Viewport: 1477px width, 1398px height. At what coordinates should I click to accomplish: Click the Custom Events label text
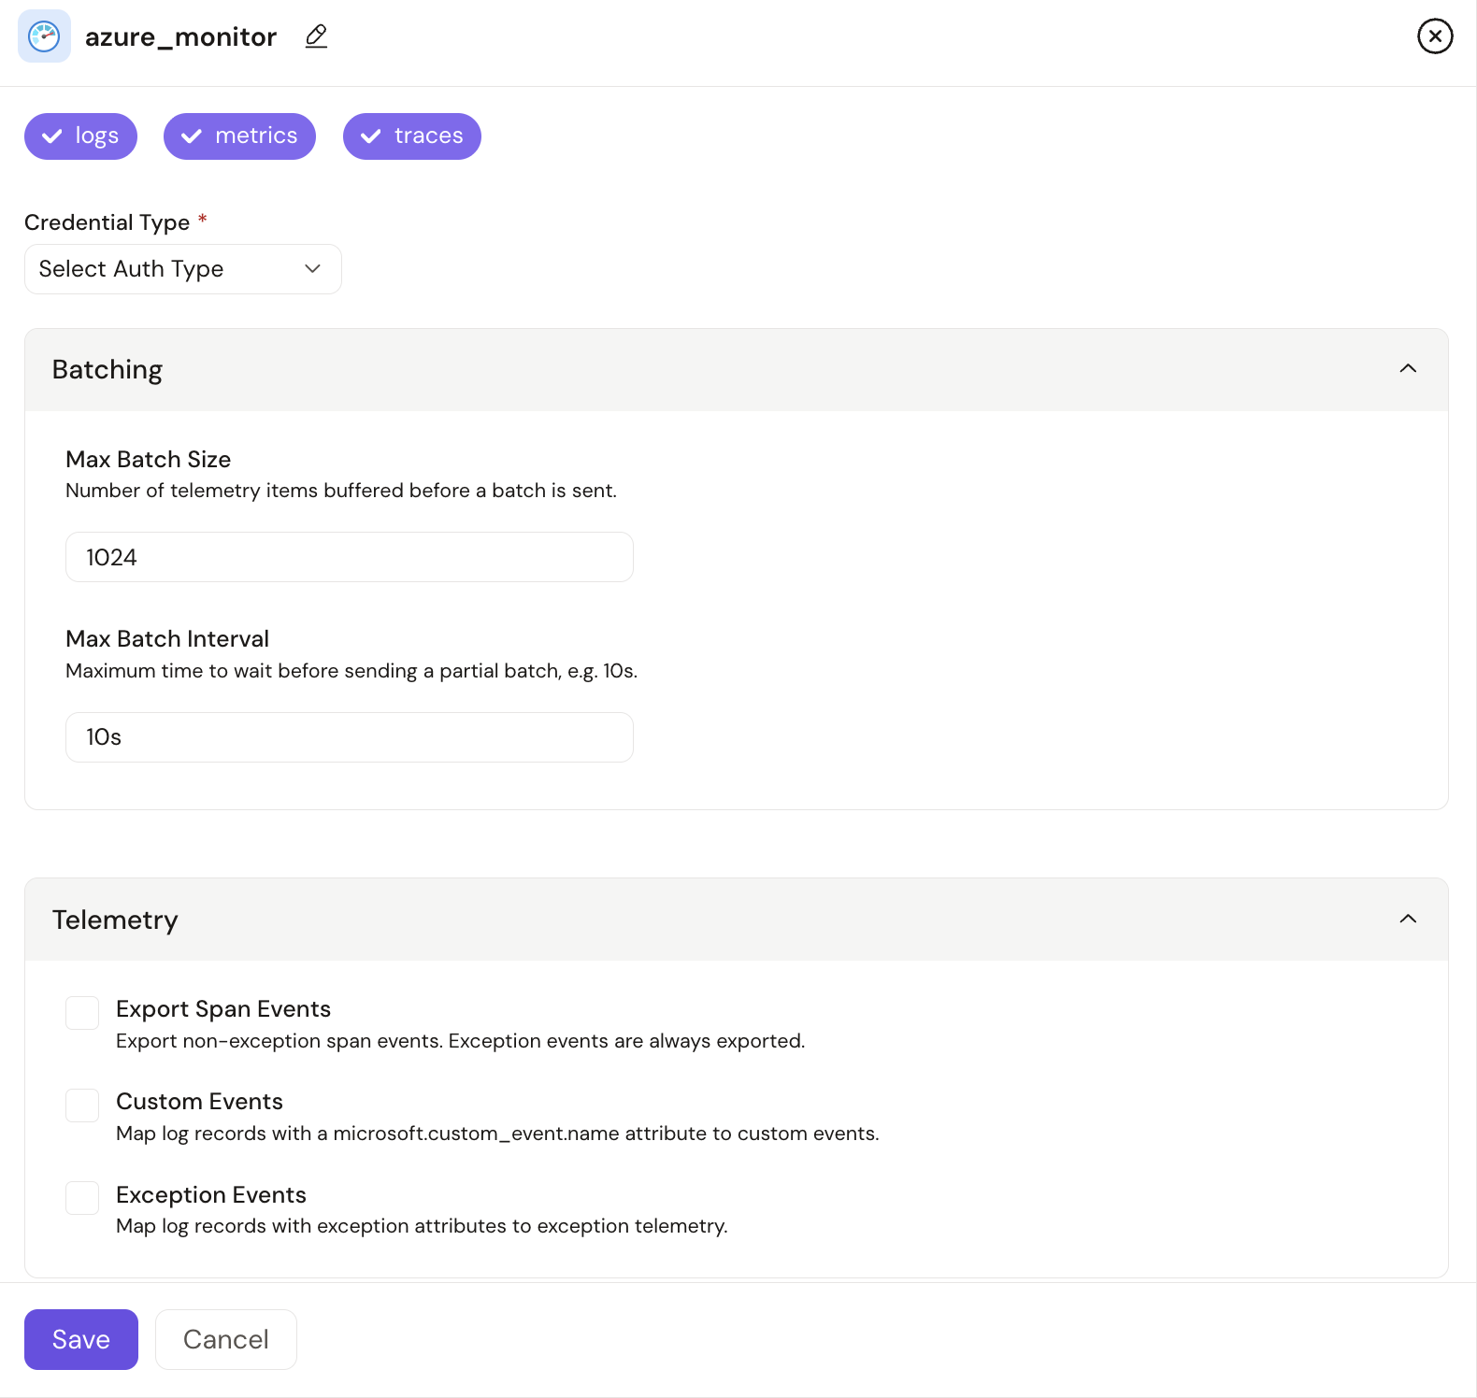[199, 1102]
